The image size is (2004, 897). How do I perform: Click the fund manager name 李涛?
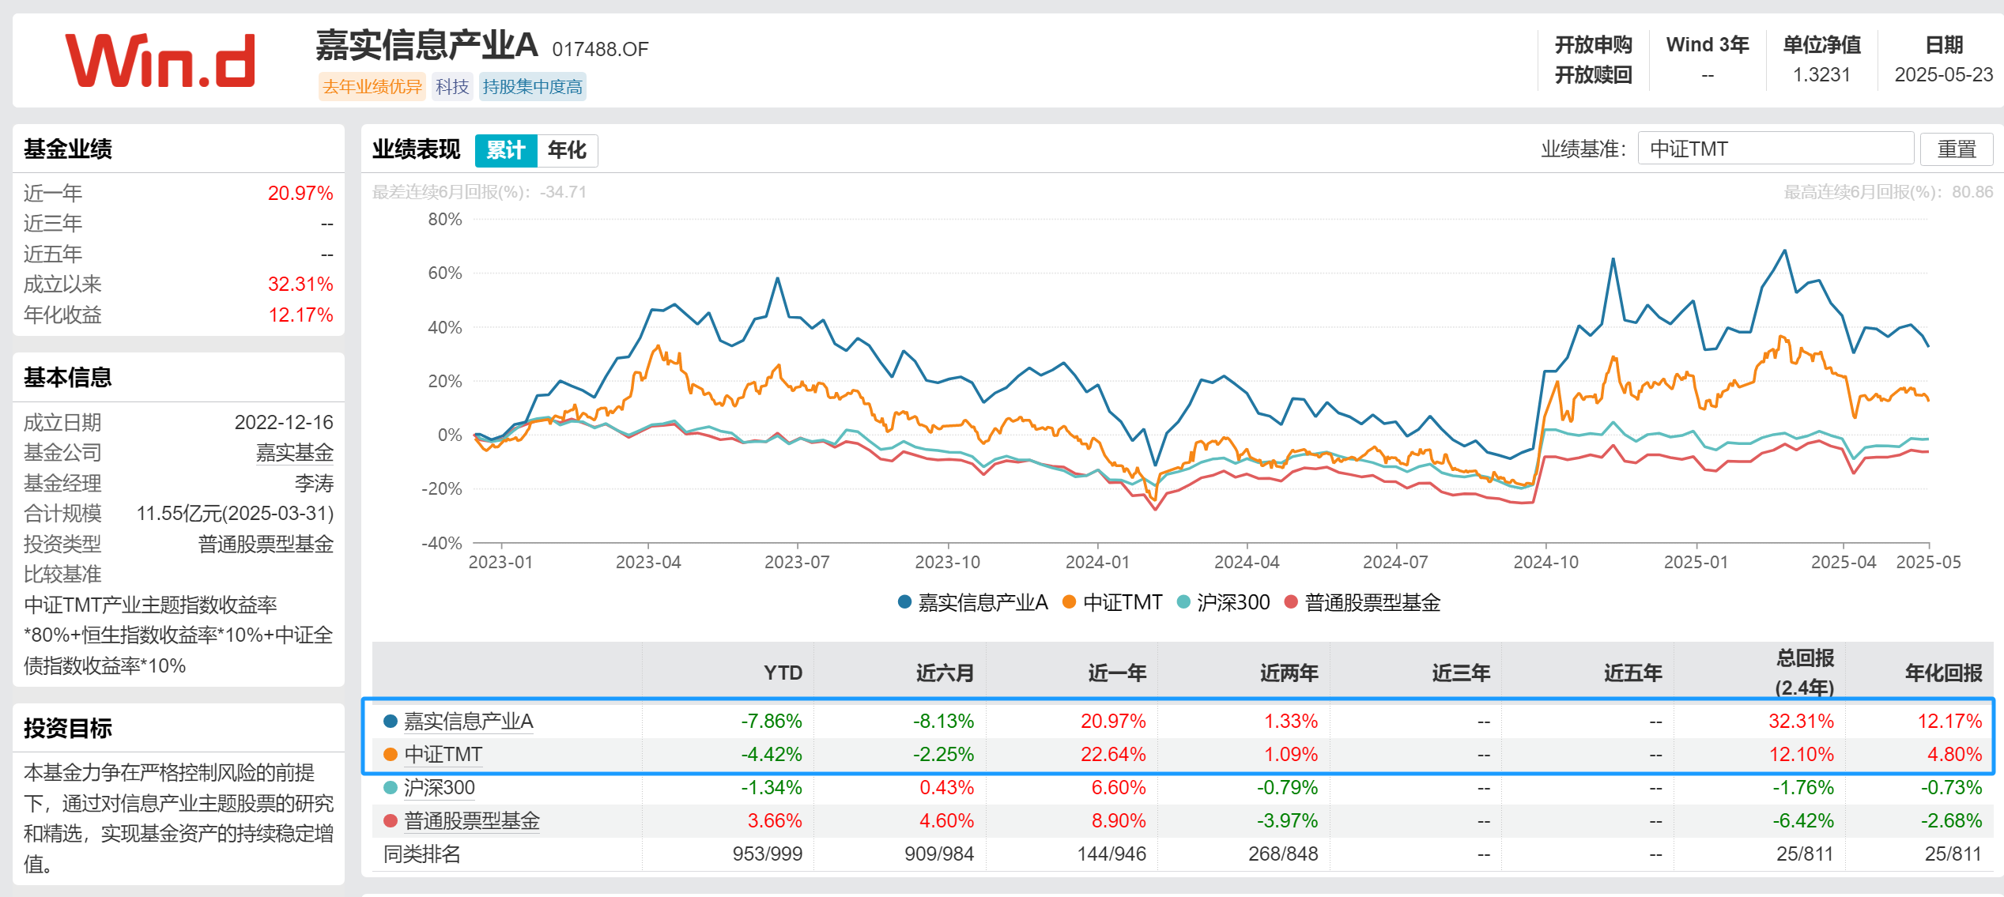[x=315, y=483]
